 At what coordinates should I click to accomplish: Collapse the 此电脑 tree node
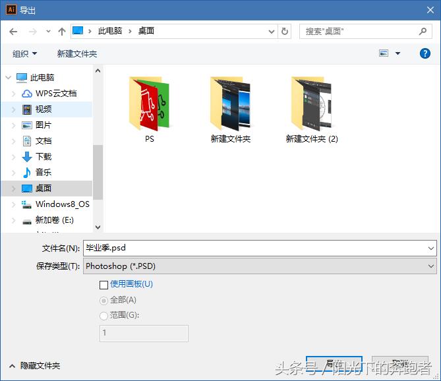(x=8, y=77)
